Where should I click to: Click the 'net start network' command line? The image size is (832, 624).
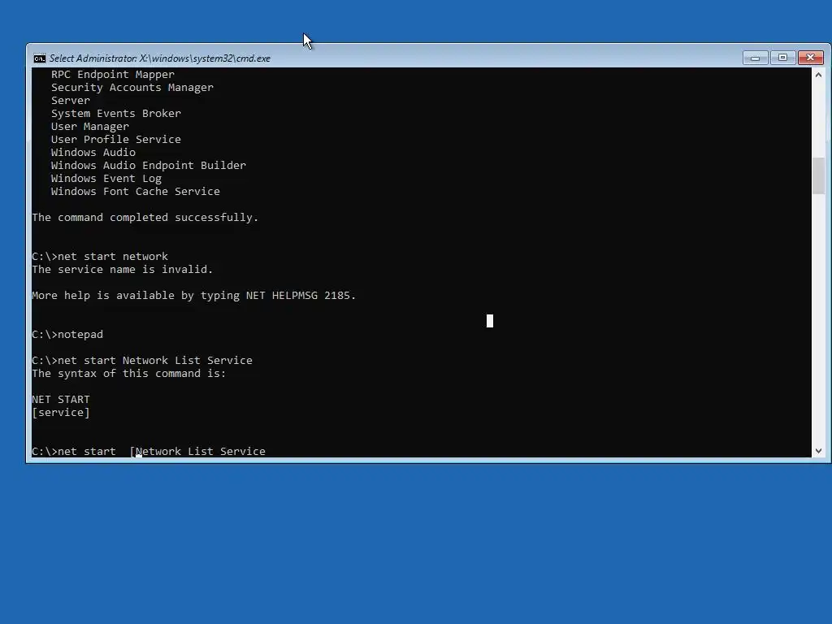[x=100, y=256]
